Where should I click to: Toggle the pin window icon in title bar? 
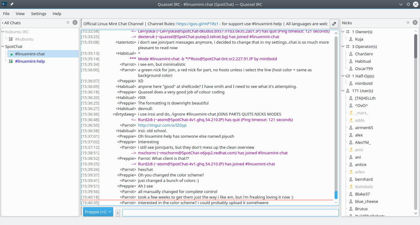pyautogui.click(x=12, y=4)
